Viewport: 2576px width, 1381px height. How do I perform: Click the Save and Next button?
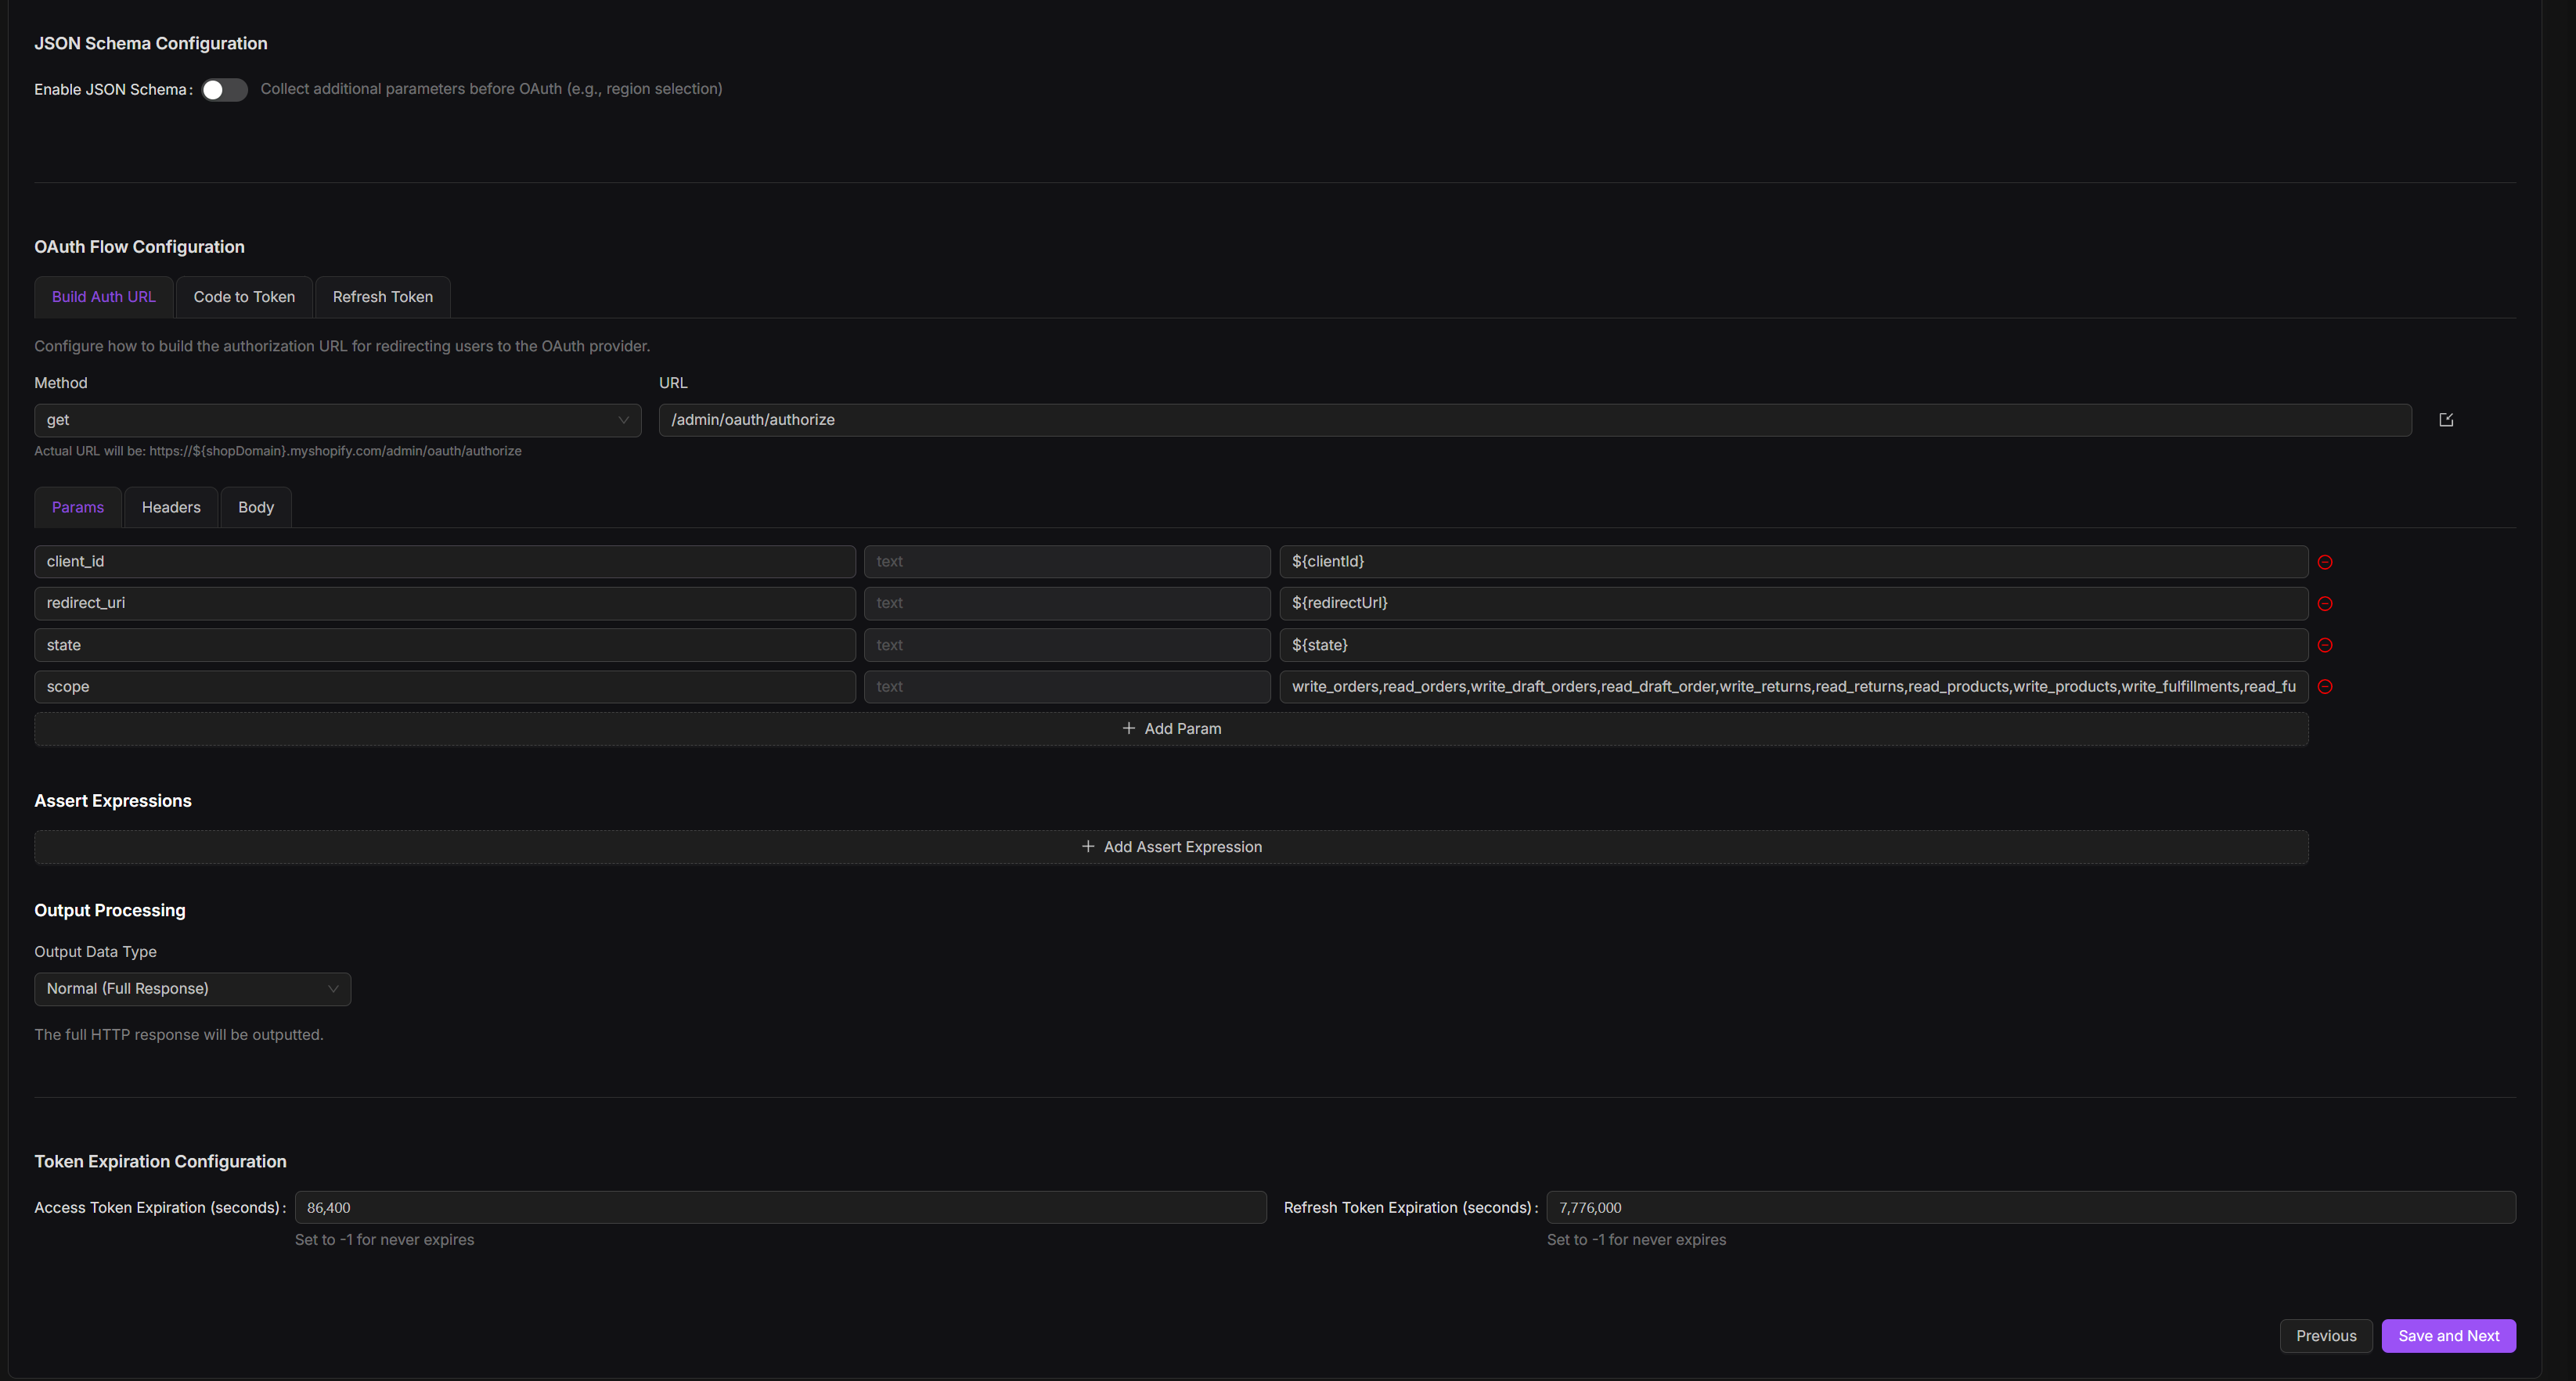point(2448,1335)
